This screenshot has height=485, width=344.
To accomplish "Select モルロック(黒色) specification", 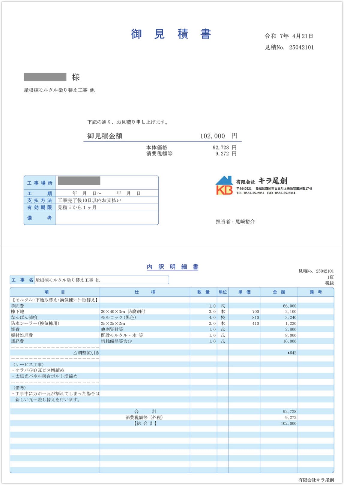I will point(118,318).
